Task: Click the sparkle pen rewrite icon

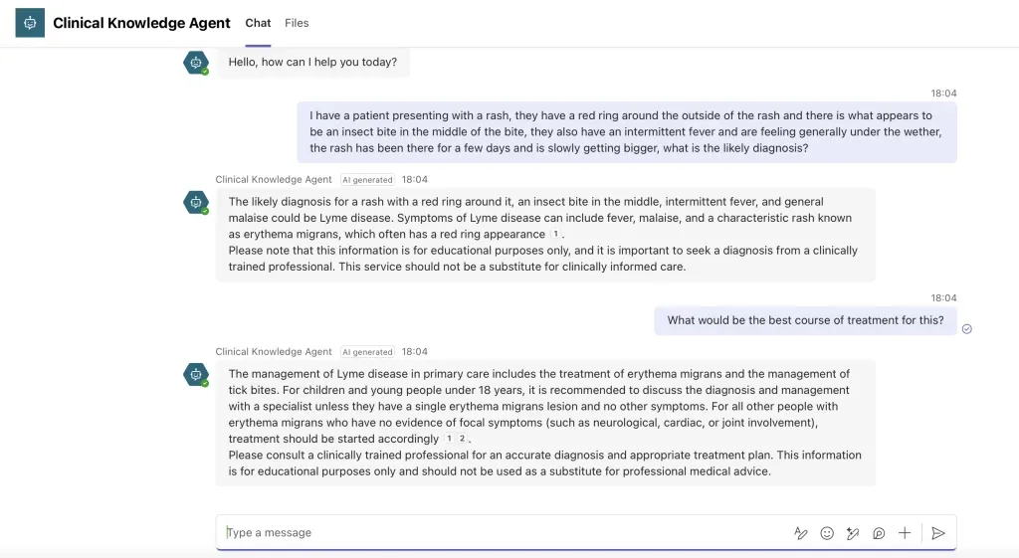Action: point(853,533)
